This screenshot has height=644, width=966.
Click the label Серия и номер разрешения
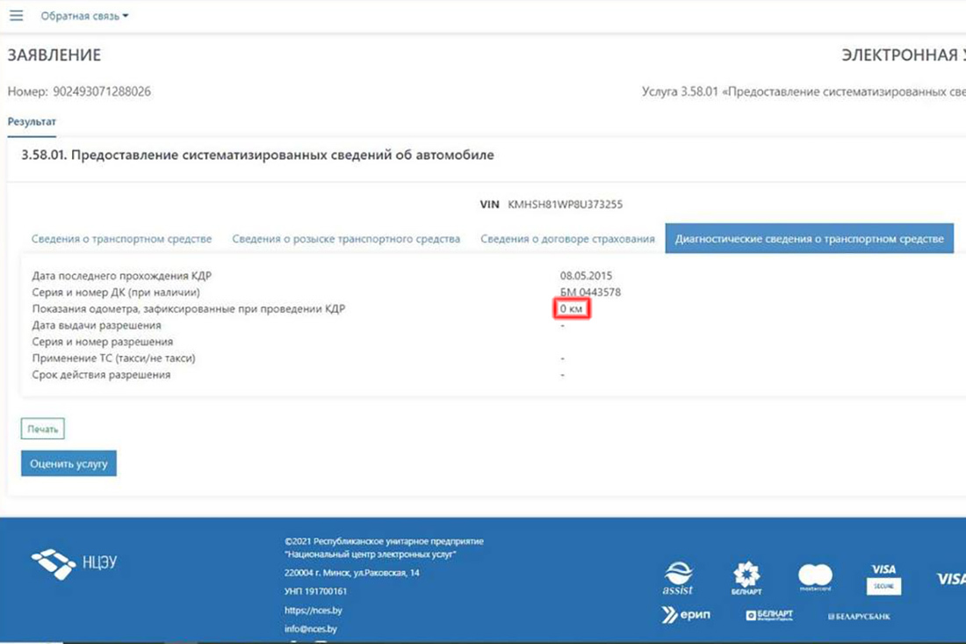(102, 342)
